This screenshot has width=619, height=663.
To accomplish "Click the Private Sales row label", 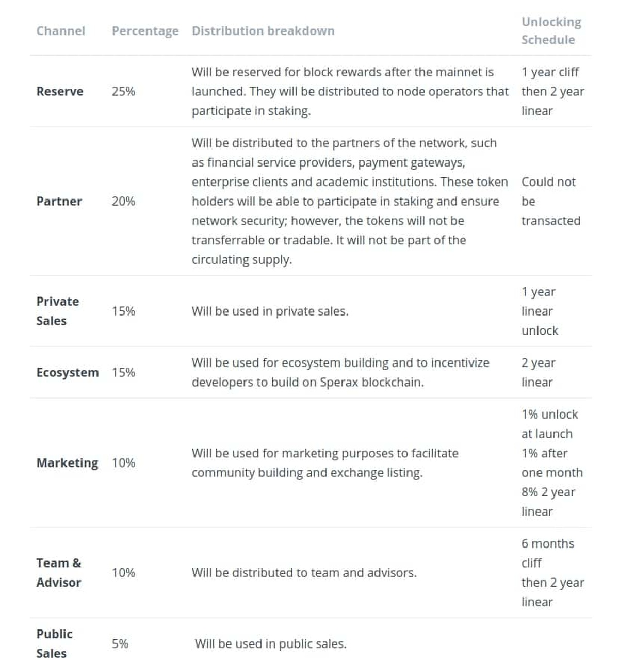I will click(57, 311).
